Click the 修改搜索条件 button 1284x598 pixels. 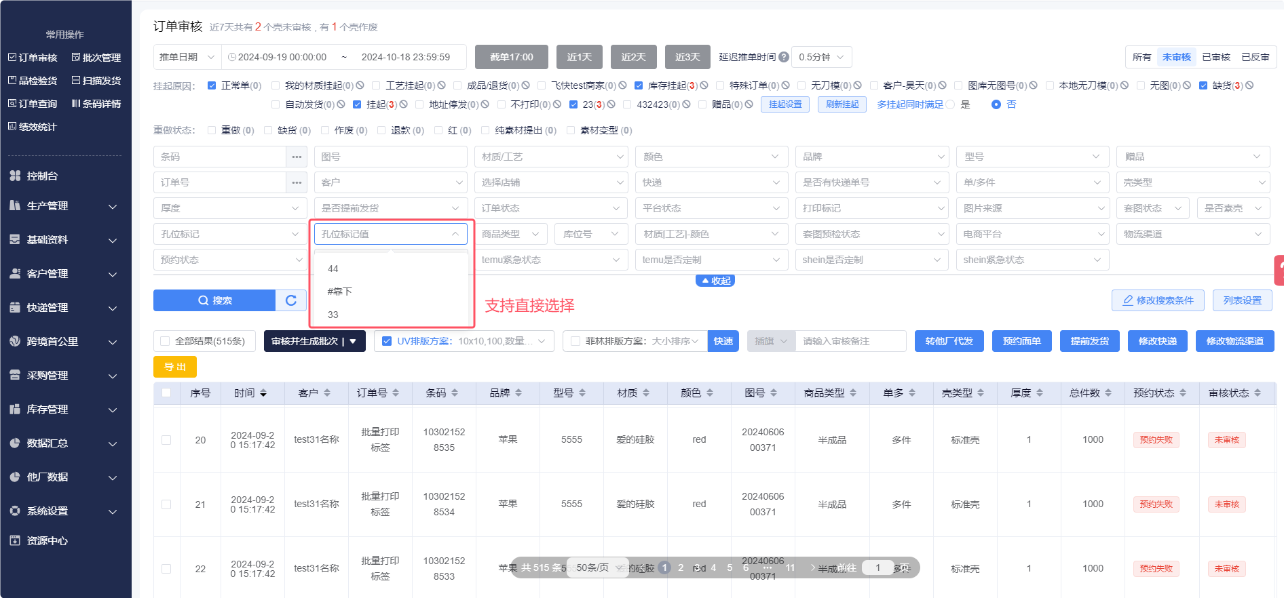tap(1158, 300)
